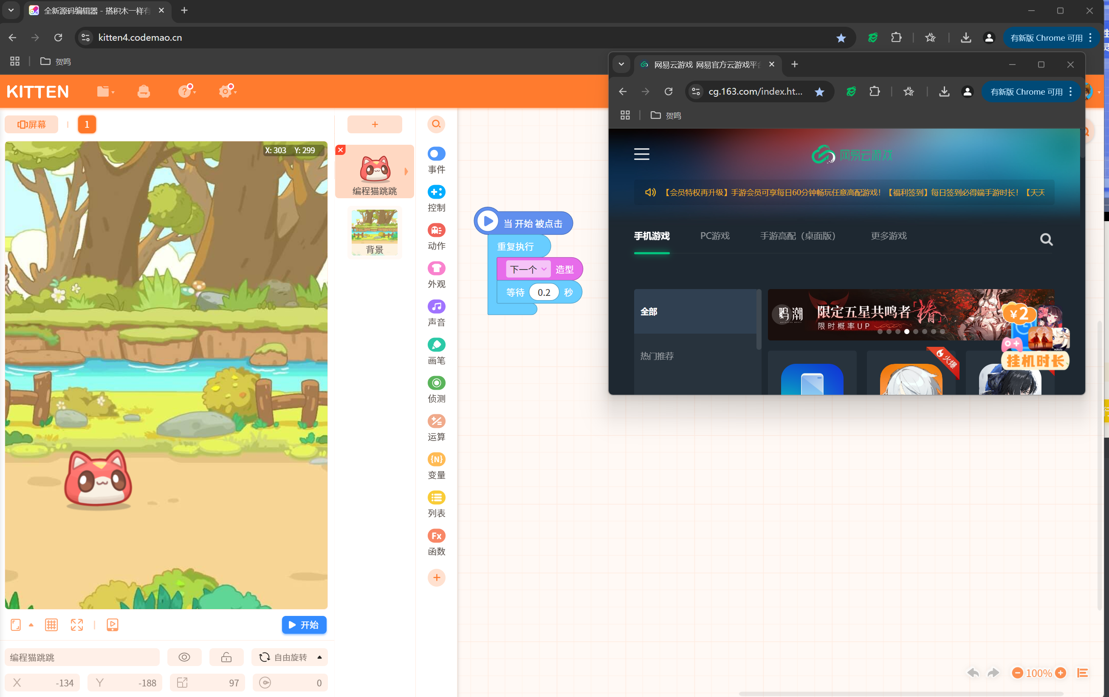Click the search icon on 网易云游戏 page
Viewport: 1109px width, 697px height.
pos(1046,239)
